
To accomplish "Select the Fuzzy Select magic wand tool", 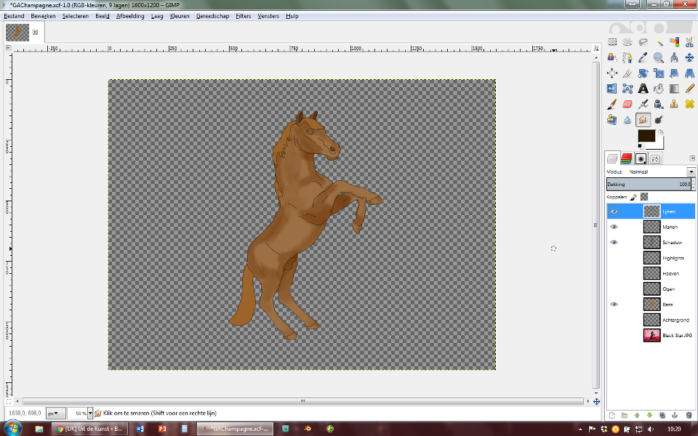I will pyautogui.click(x=659, y=42).
